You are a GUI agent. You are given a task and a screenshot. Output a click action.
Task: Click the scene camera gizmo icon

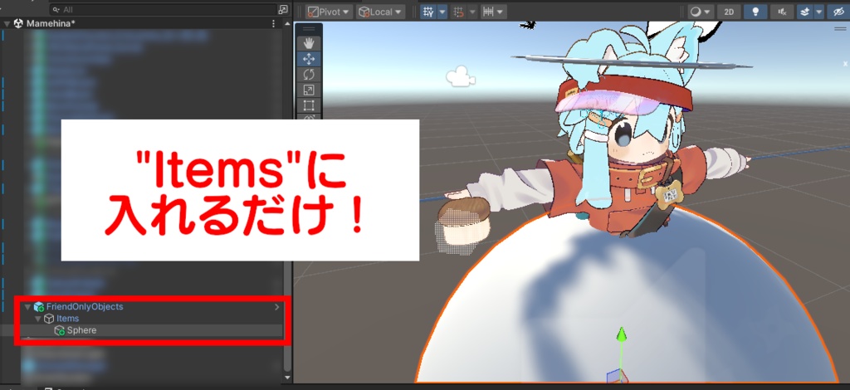(x=460, y=77)
